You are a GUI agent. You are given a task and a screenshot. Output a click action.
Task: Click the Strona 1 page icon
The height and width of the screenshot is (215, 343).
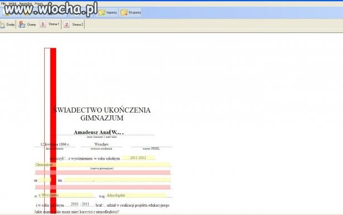click(43, 24)
